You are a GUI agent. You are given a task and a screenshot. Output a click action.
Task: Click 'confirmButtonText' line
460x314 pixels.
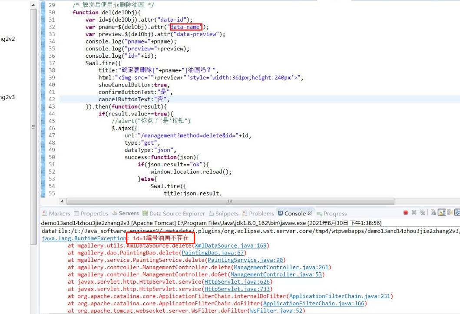pos(136,92)
